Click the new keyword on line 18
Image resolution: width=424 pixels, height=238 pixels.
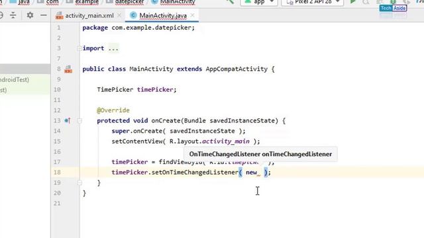(x=251, y=172)
